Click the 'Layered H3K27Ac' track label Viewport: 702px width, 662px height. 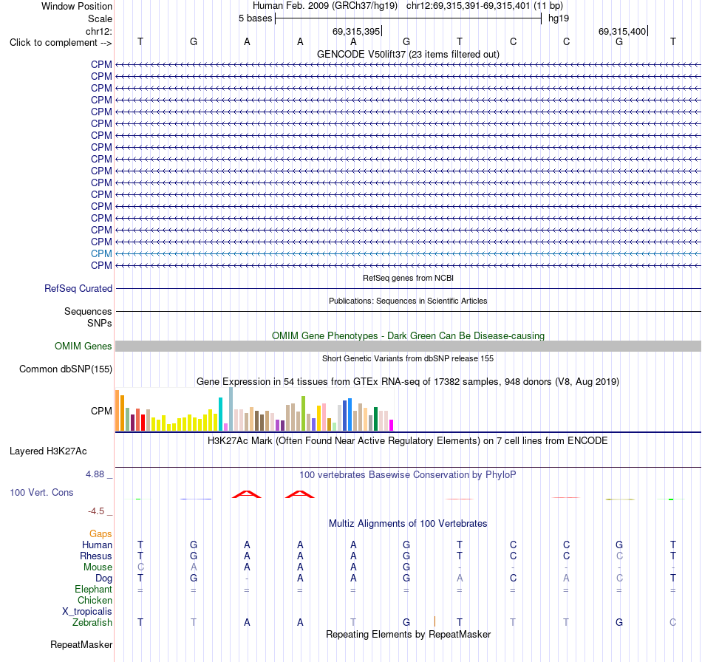pos(48,451)
